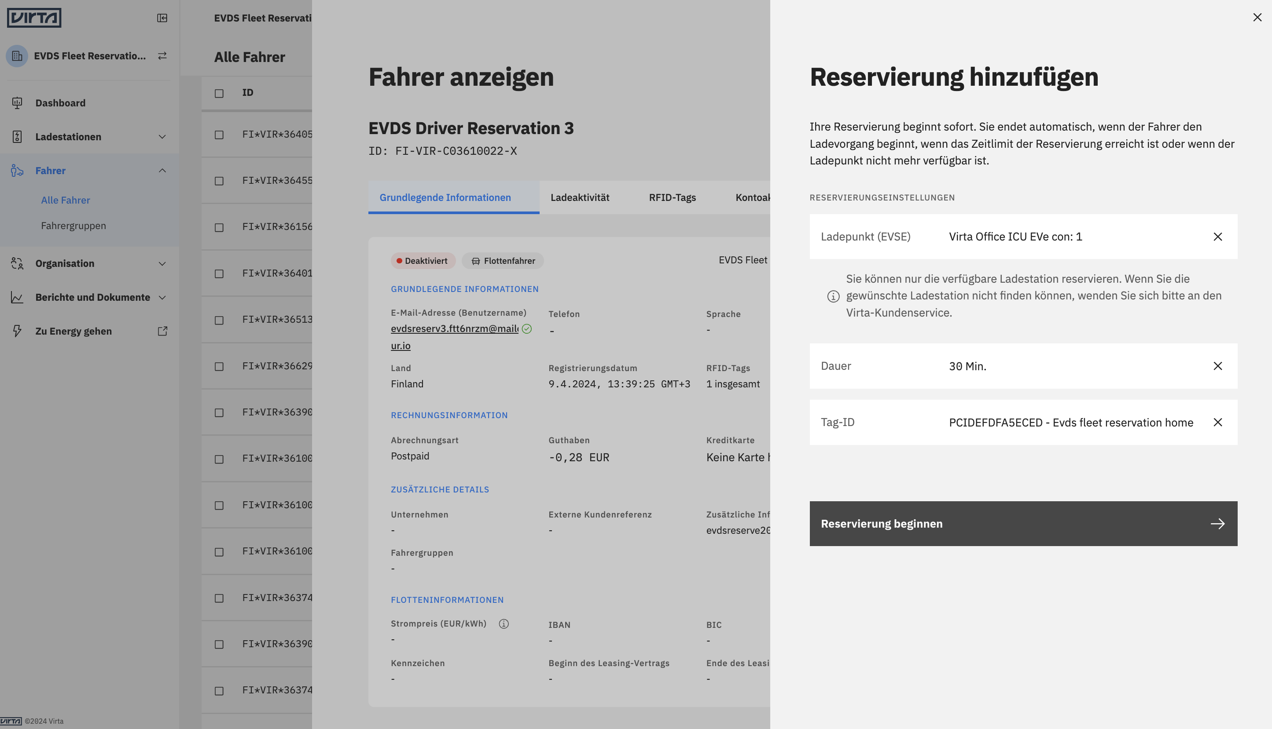This screenshot has height=729, width=1272.
Task: Click the EVDS Fleet Reservatio... organisation name
Action: click(90, 55)
